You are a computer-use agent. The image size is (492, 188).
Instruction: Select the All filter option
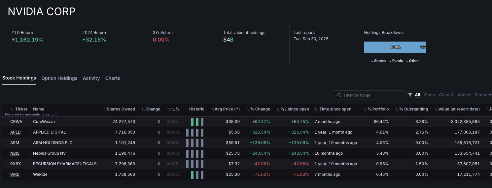[x=417, y=95]
